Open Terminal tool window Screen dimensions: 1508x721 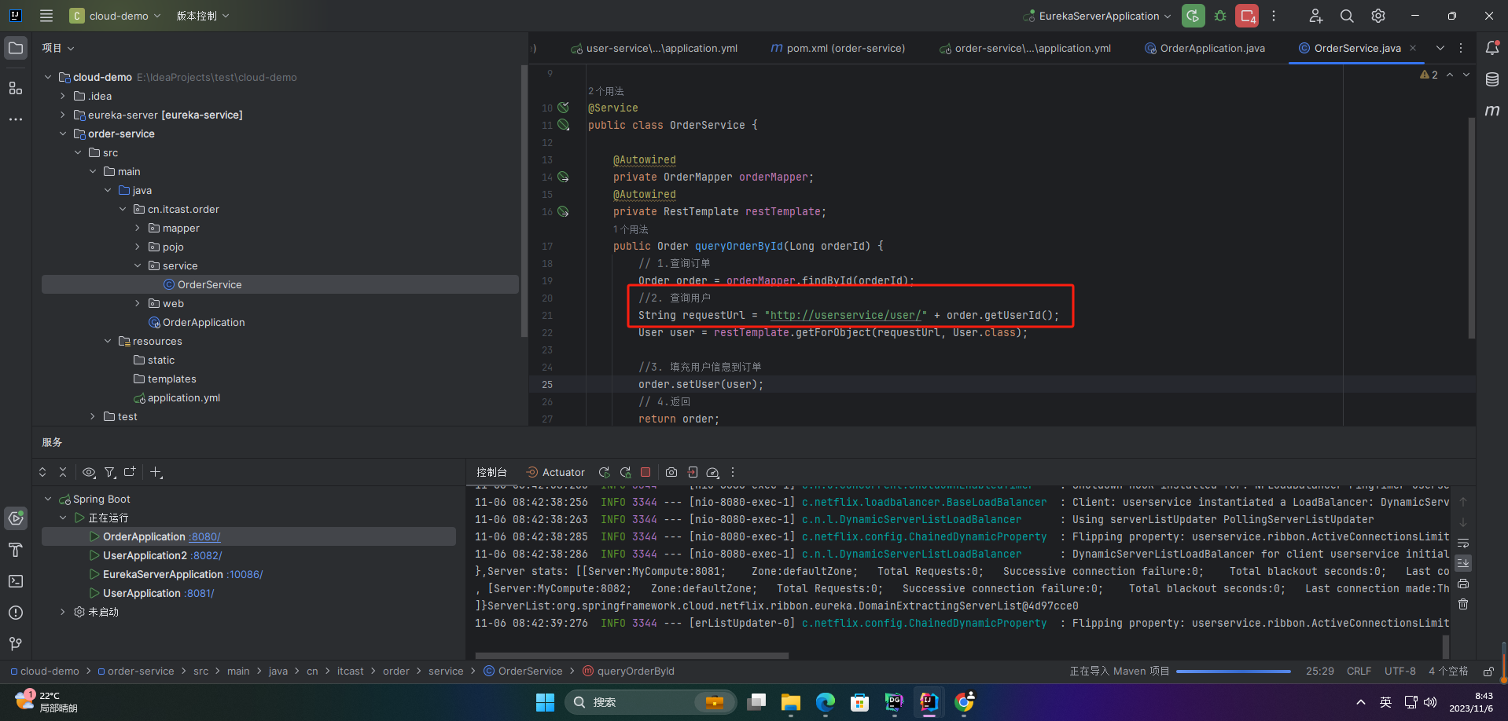(x=16, y=581)
